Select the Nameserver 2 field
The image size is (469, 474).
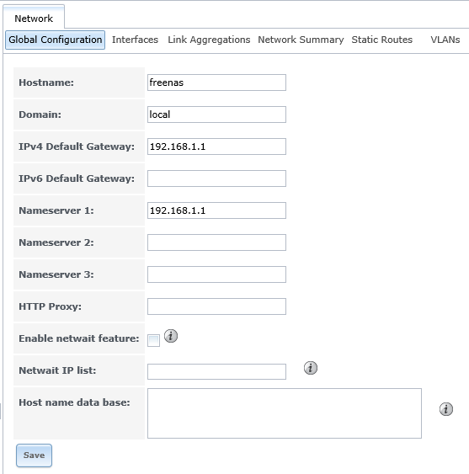point(216,242)
